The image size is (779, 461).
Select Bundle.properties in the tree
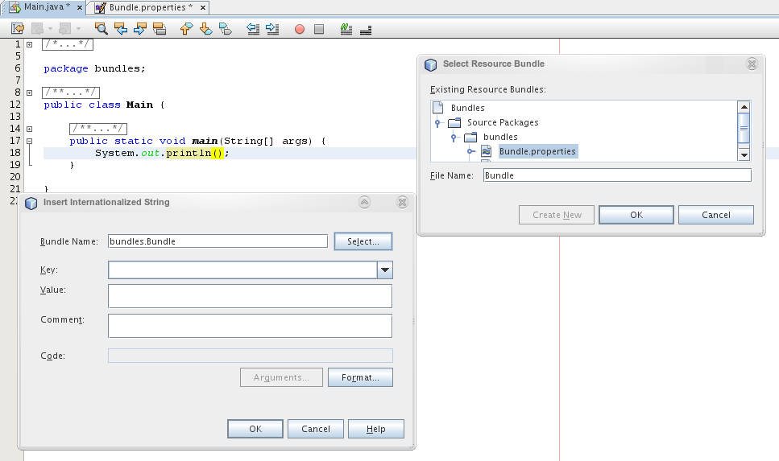coord(537,151)
